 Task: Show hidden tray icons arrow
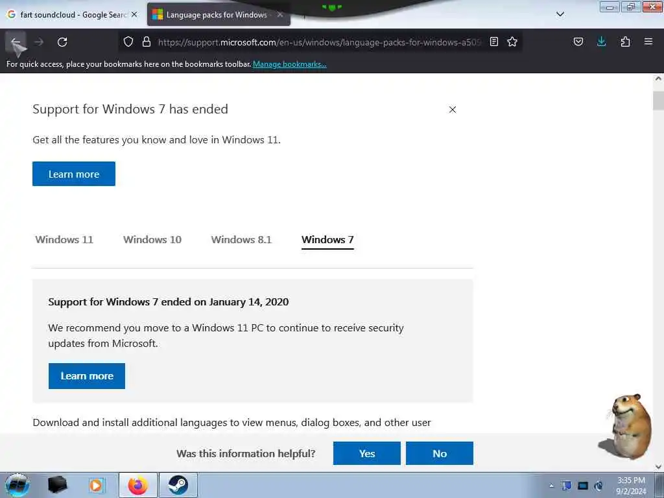point(551,486)
